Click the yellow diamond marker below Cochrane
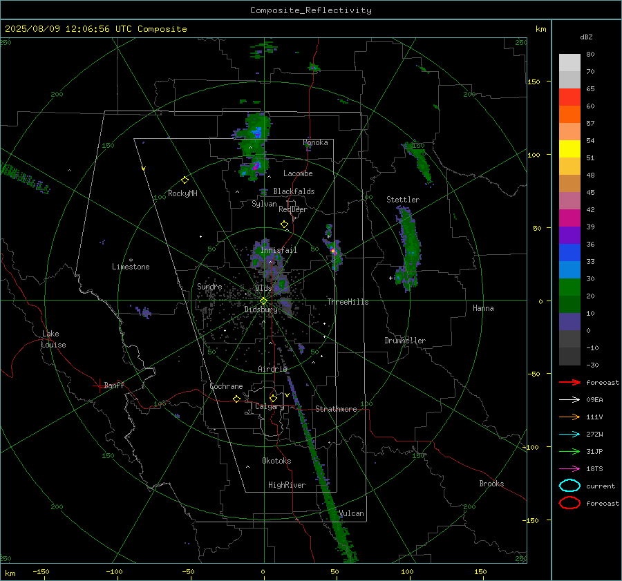 coord(236,399)
